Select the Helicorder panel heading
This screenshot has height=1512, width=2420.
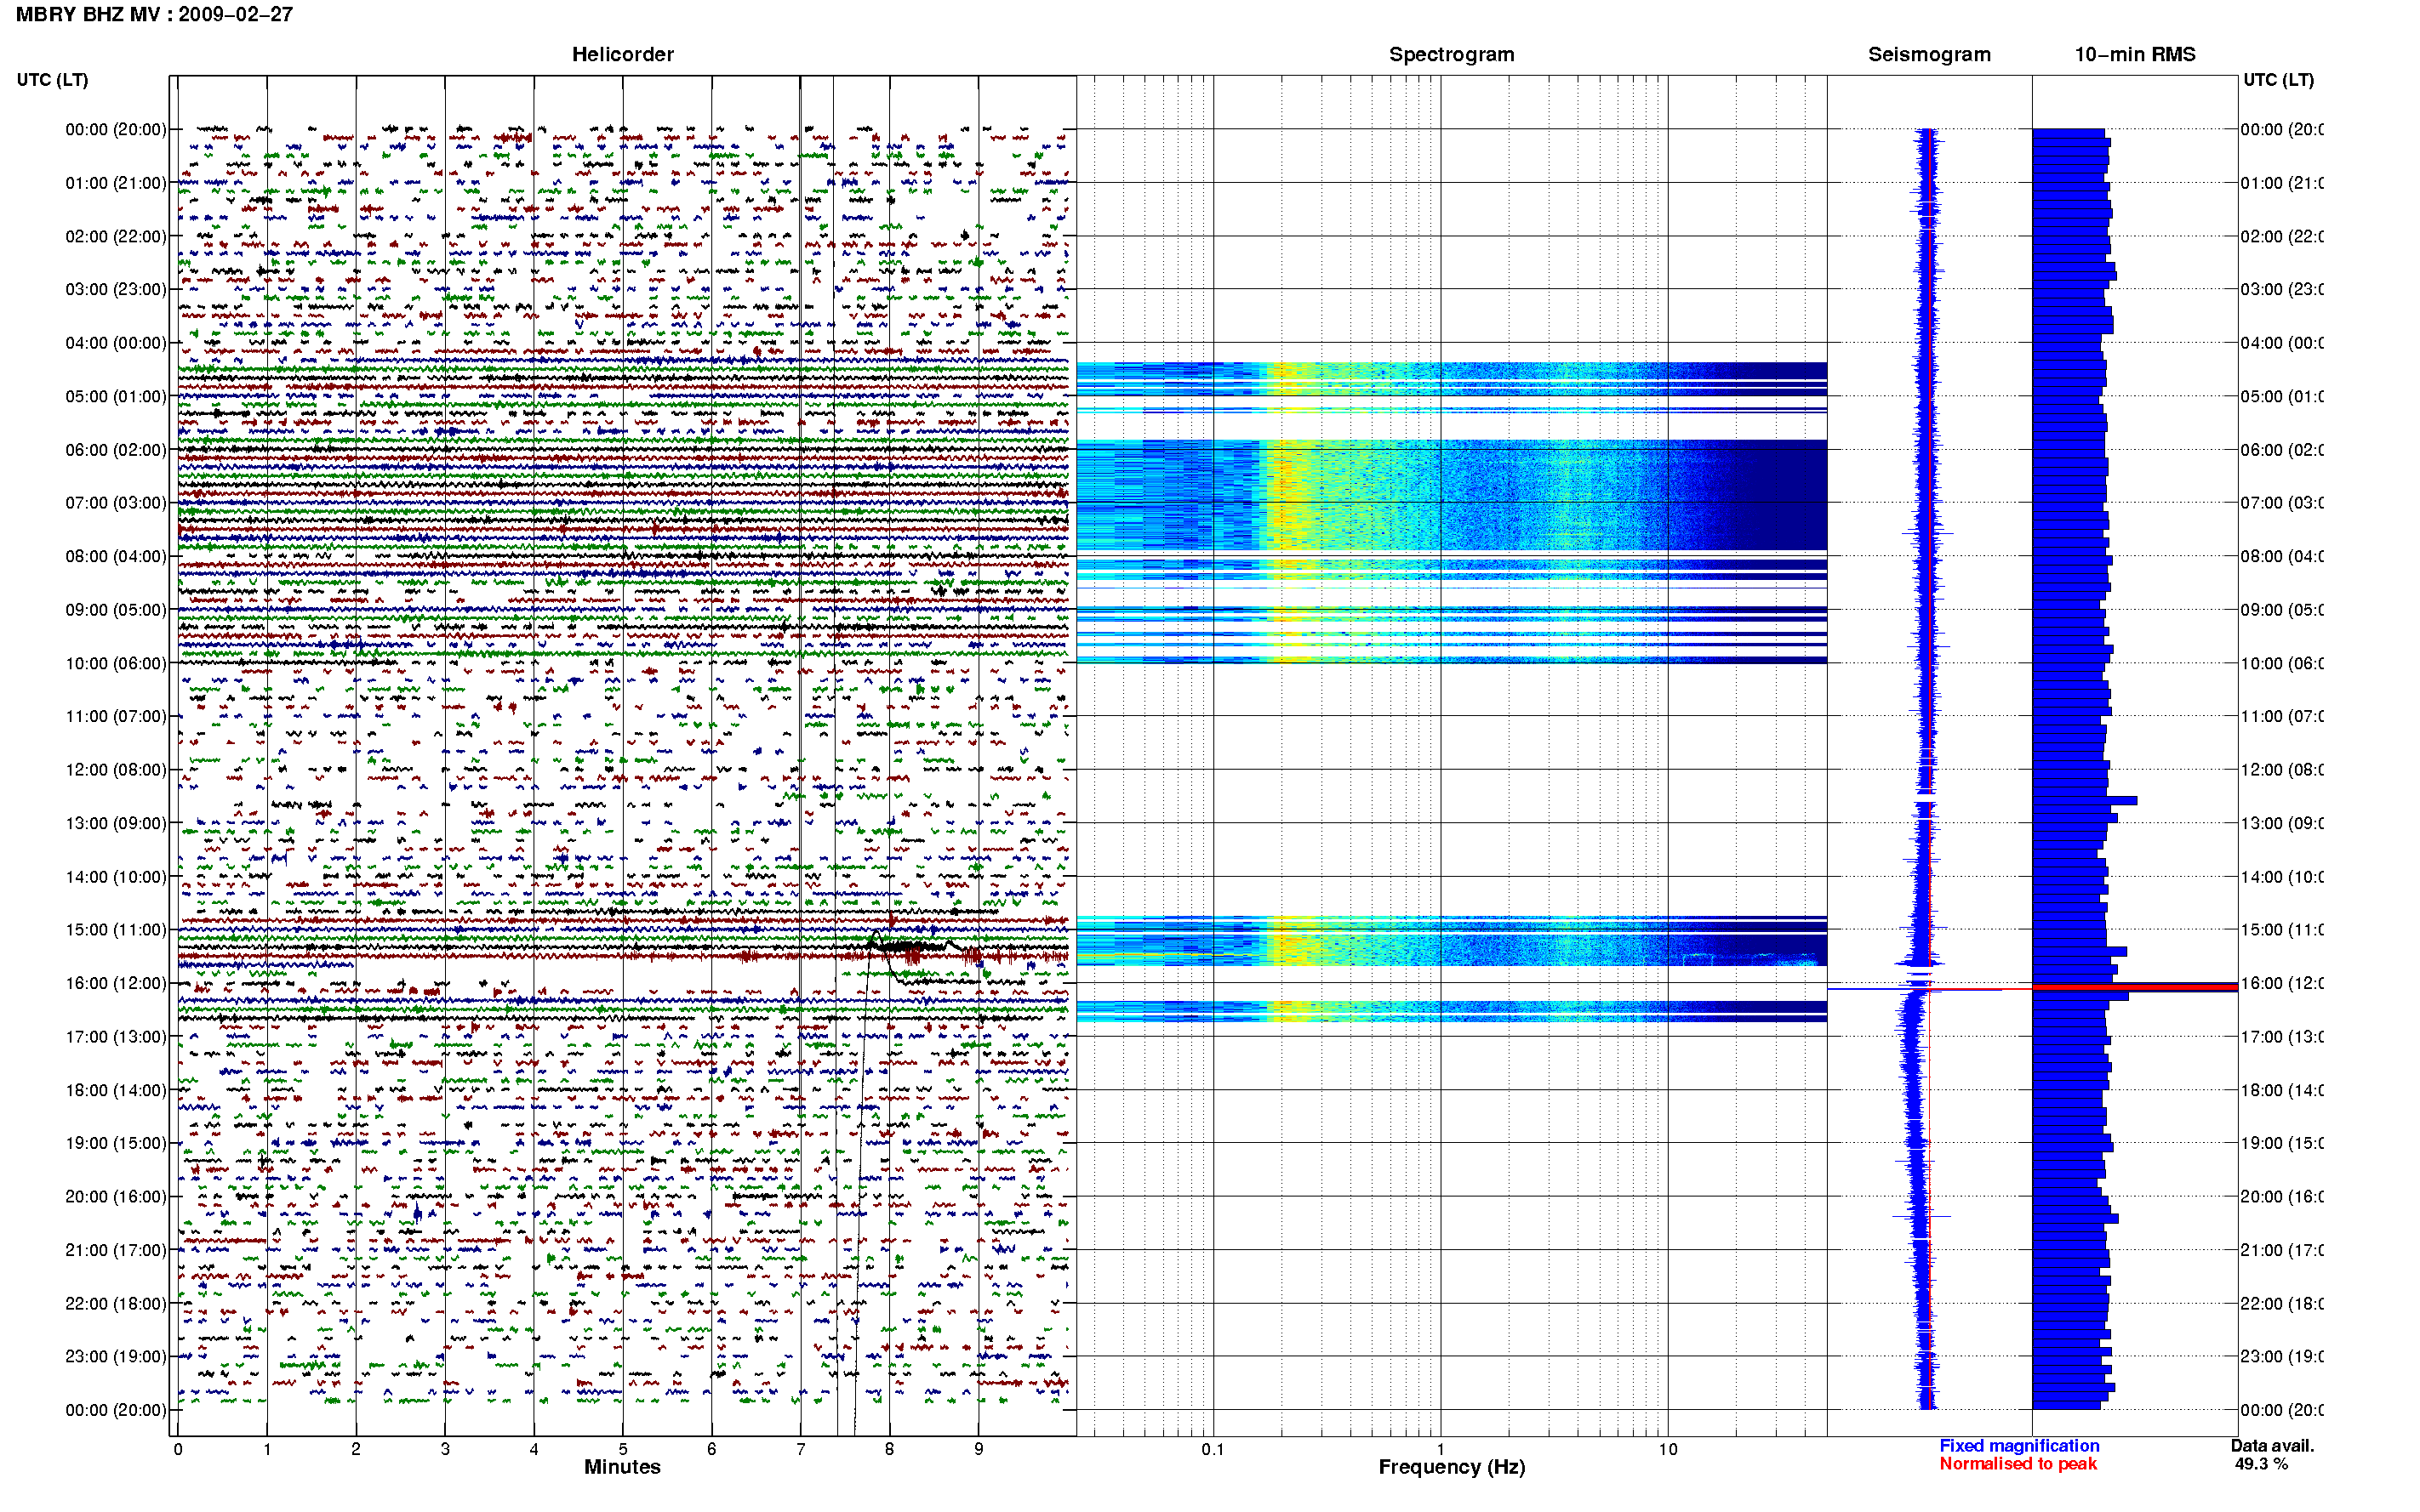coord(622,54)
